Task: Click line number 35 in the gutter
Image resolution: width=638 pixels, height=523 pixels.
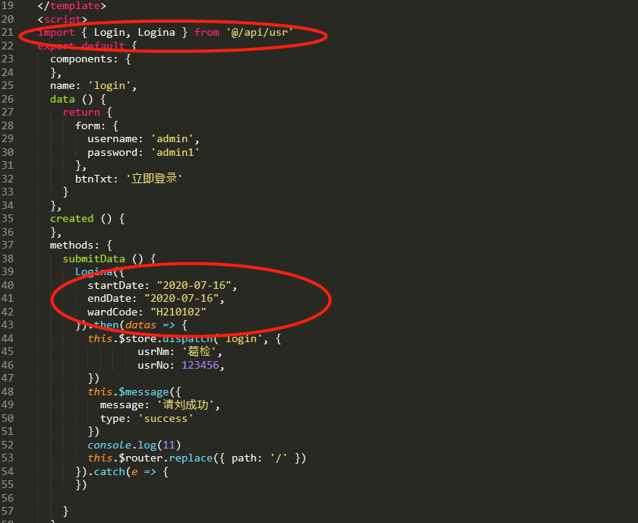Action: pos(8,218)
